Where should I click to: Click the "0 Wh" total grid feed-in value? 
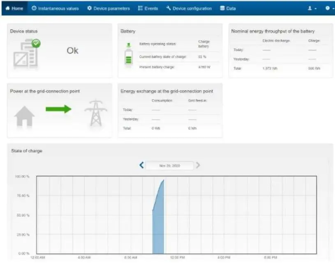(192, 128)
